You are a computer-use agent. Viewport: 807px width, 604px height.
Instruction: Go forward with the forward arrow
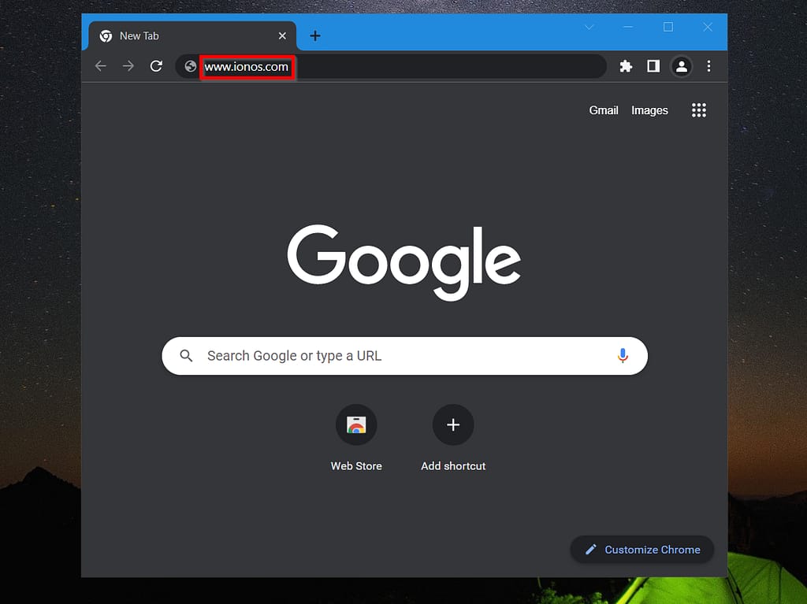(x=128, y=66)
